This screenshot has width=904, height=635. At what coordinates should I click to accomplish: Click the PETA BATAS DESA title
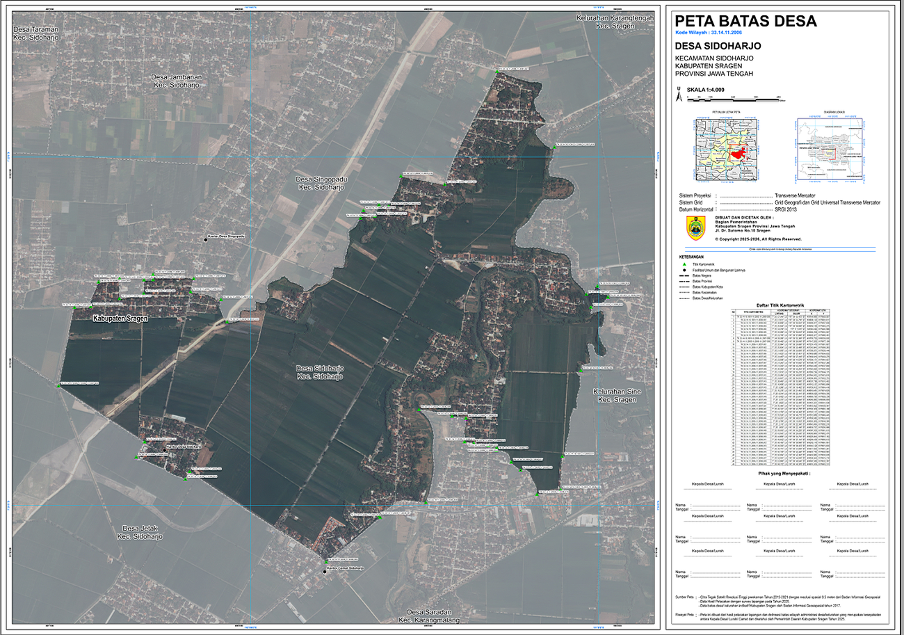tap(746, 20)
